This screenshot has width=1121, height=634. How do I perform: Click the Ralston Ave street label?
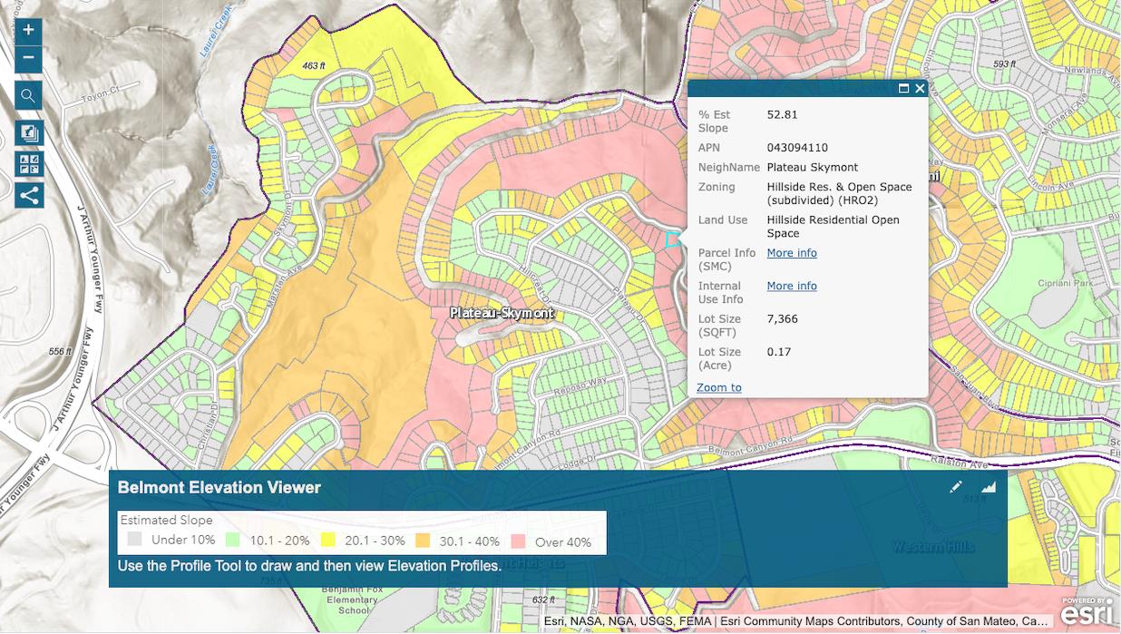(961, 463)
